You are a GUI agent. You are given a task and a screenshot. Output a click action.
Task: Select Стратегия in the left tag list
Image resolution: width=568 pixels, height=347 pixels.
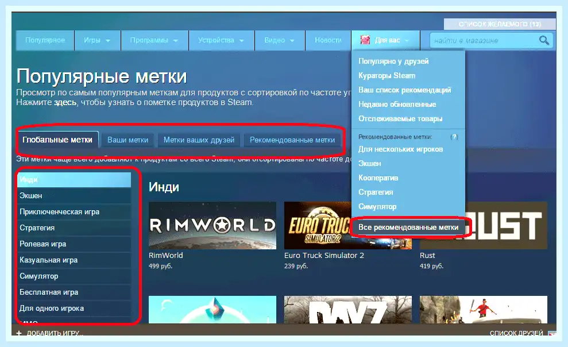(x=74, y=228)
